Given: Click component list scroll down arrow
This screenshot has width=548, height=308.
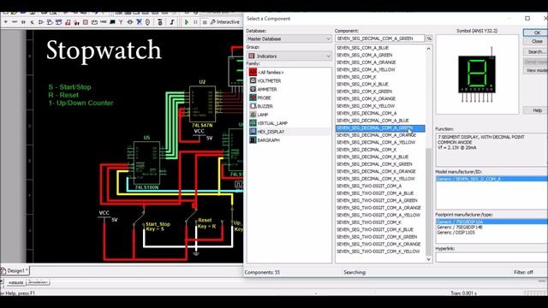Looking at the screenshot, I should pos(428,259).
